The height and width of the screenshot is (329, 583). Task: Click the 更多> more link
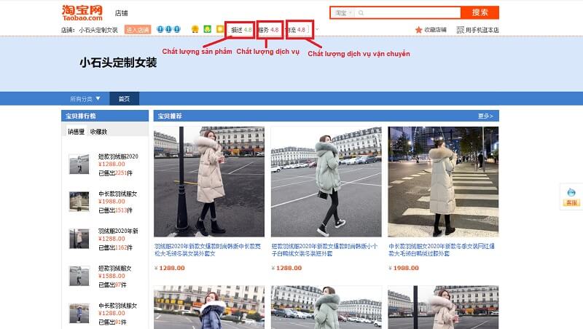click(485, 116)
